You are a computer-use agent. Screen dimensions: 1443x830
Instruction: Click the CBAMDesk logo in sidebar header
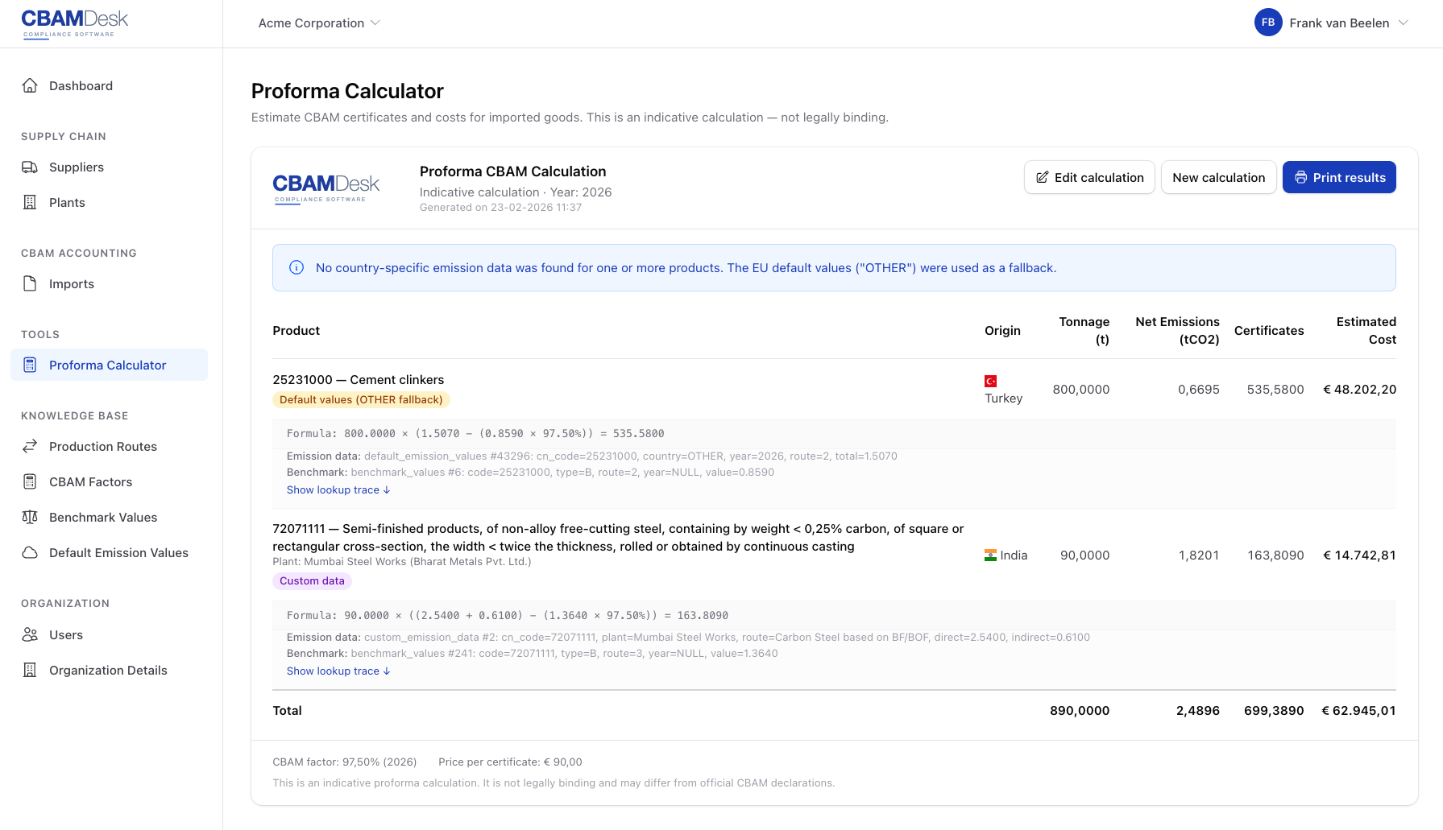tap(74, 23)
